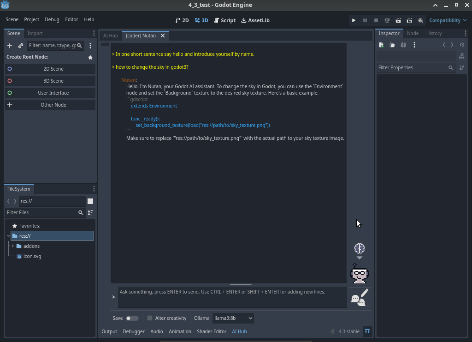Click the chat prompt input field

click(x=232, y=297)
